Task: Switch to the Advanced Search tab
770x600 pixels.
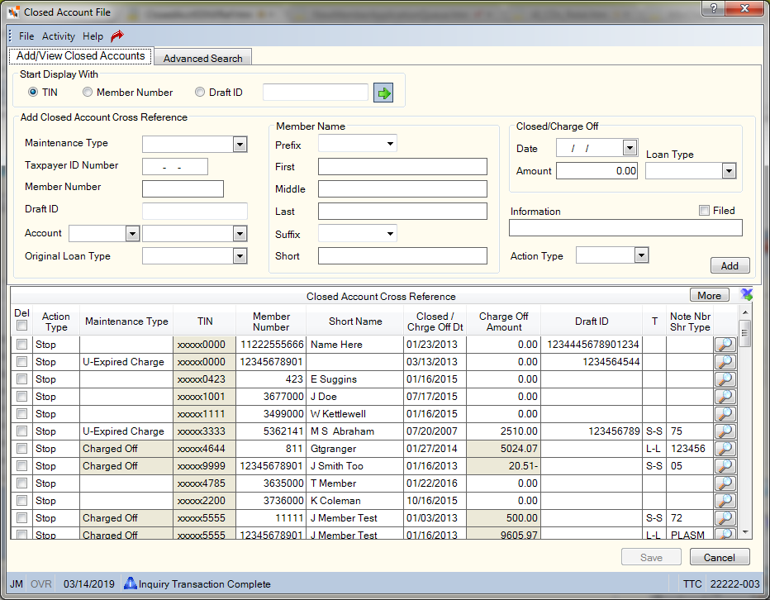Action: (202, 58)
